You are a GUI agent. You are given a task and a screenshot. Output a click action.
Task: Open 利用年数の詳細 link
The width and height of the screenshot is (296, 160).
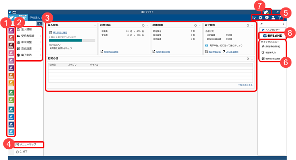(163, 52)
